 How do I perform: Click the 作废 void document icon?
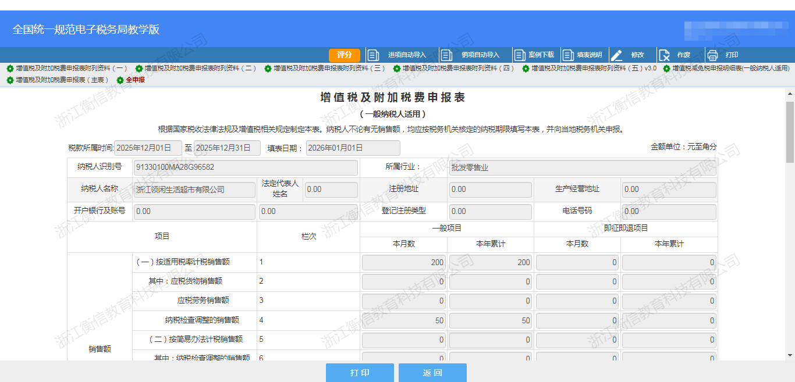coord(664,55)
